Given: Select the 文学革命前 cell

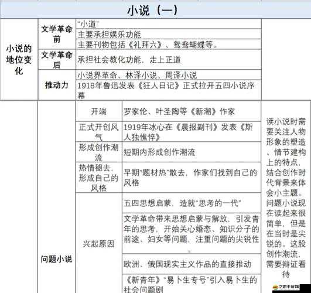Looking at the screenshot, I should [57, 34].
